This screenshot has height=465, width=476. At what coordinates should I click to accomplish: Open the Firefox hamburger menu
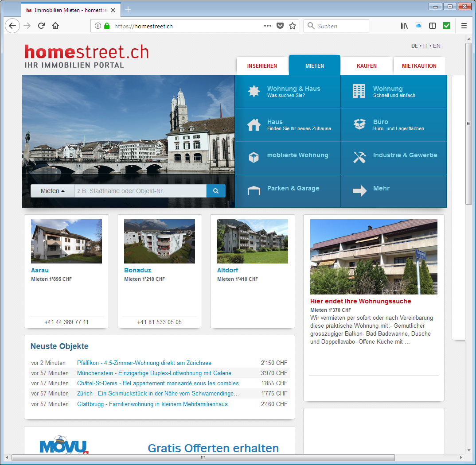coord(464,26)
